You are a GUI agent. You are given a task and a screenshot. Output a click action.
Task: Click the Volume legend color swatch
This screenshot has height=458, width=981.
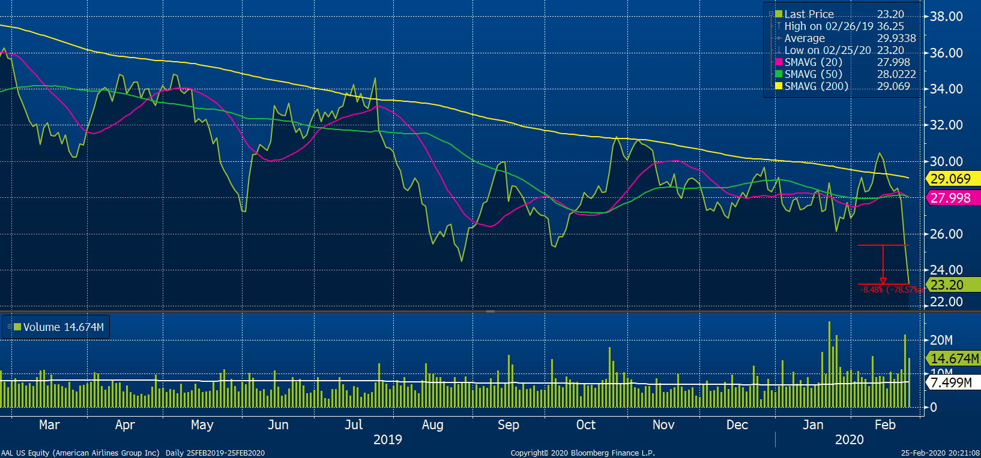tap(17, 327)
